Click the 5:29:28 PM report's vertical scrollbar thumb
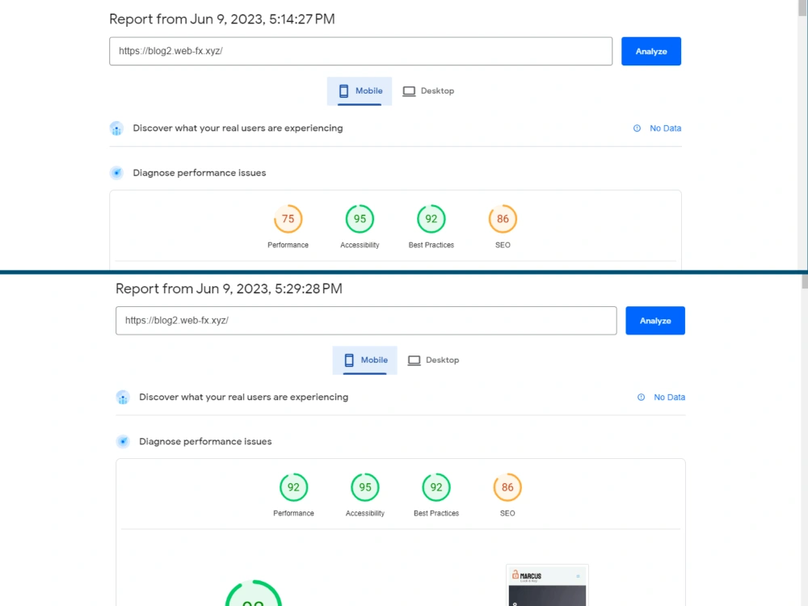 click(805, 281)
